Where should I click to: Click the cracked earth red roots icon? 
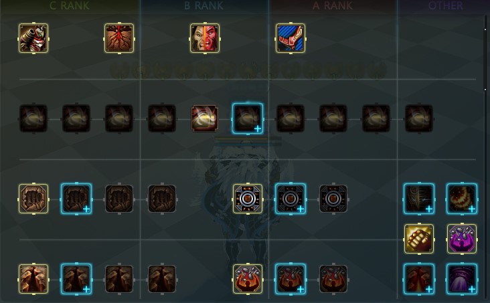(119, 38)
